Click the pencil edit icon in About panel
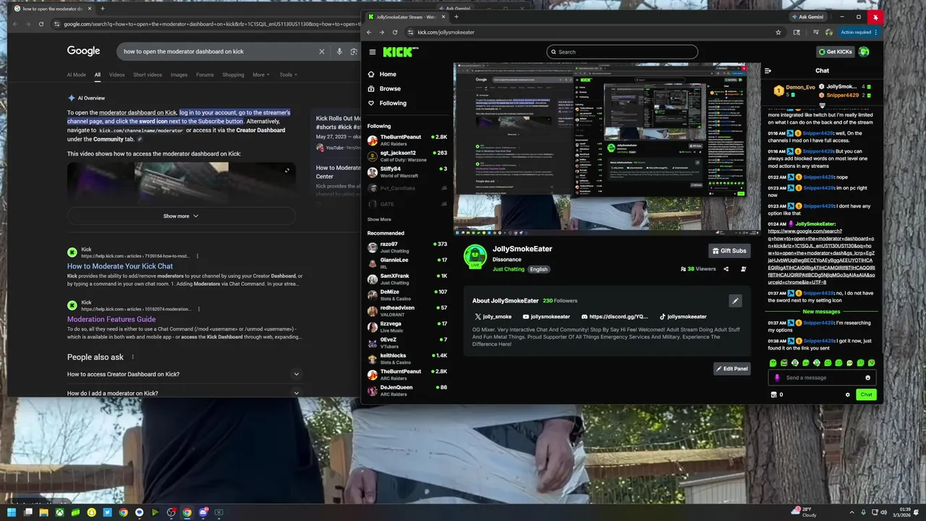The width and height of the screenshot is (926, 521). 735,301
